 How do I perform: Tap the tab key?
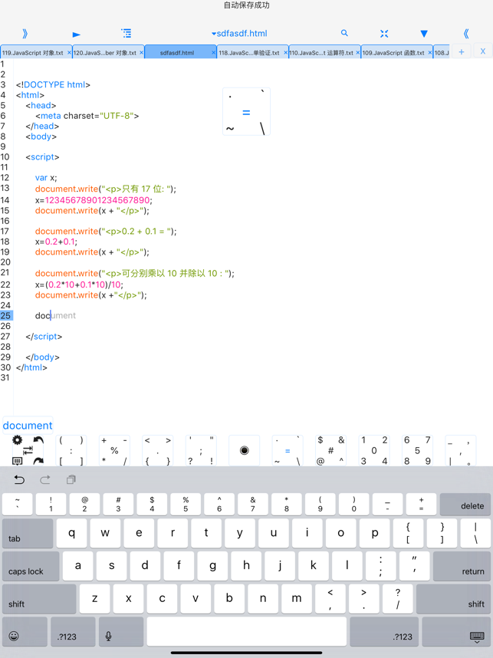tap(28, 533)
